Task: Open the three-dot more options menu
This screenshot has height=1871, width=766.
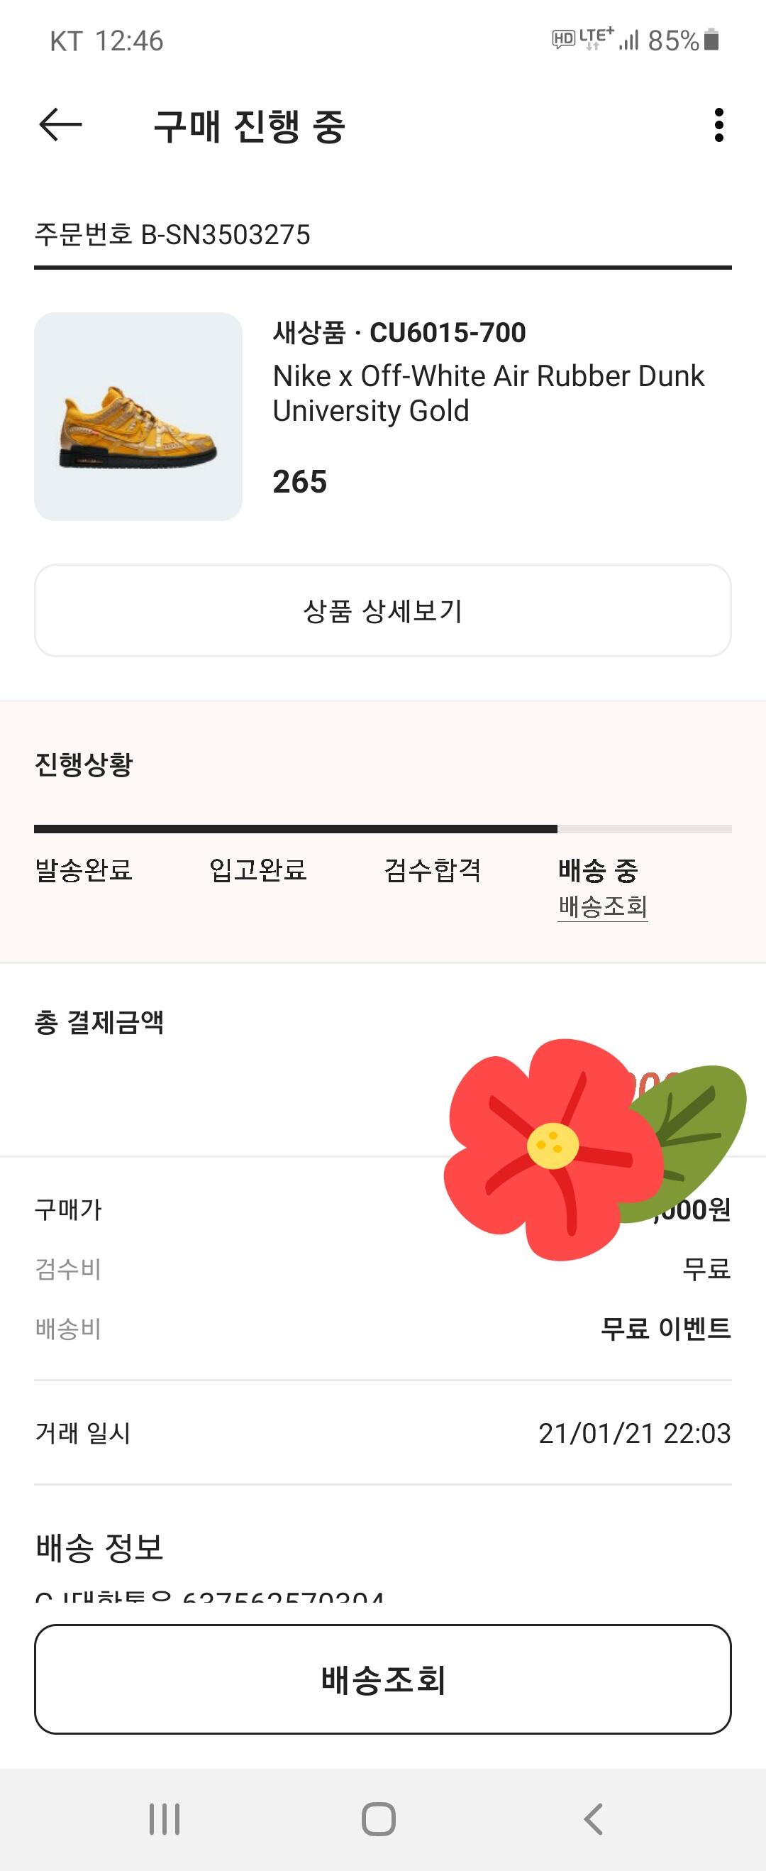Action: 718,125
